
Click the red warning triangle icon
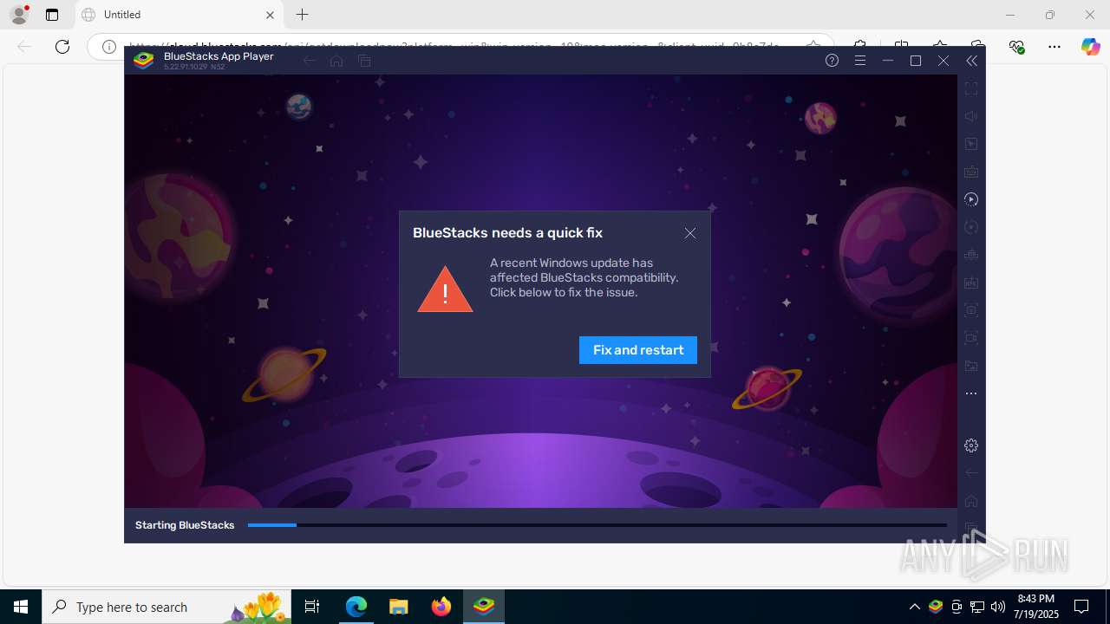point(445,289)
